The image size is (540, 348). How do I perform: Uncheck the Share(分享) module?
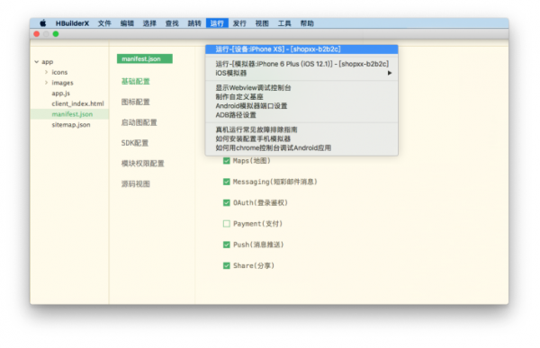pos(226,266)
